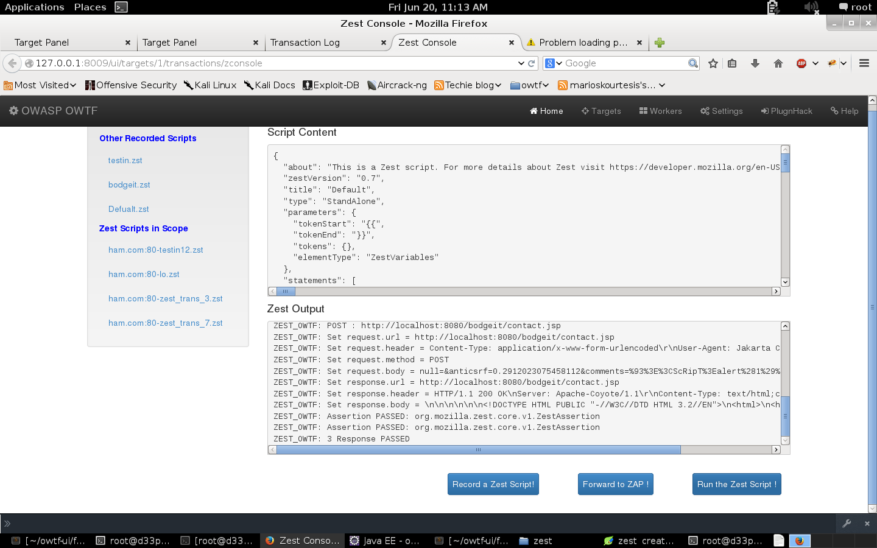The width and height of the screenshot is (877, 548).
Task: Open ham.com:80-testin12.zst script
Action: [155, 250]
